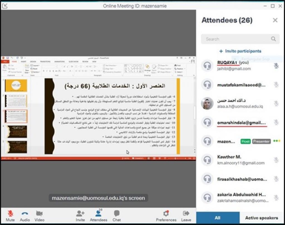The image size is (285, 225).
Task: Leave the meeting via Leave icon
Action: coord(186,214)
